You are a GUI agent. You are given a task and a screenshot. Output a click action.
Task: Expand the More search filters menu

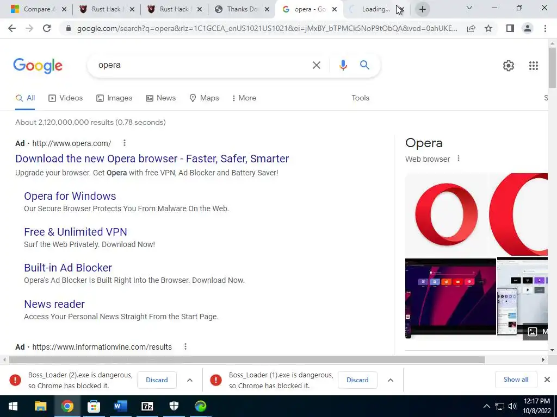point(244,98)
